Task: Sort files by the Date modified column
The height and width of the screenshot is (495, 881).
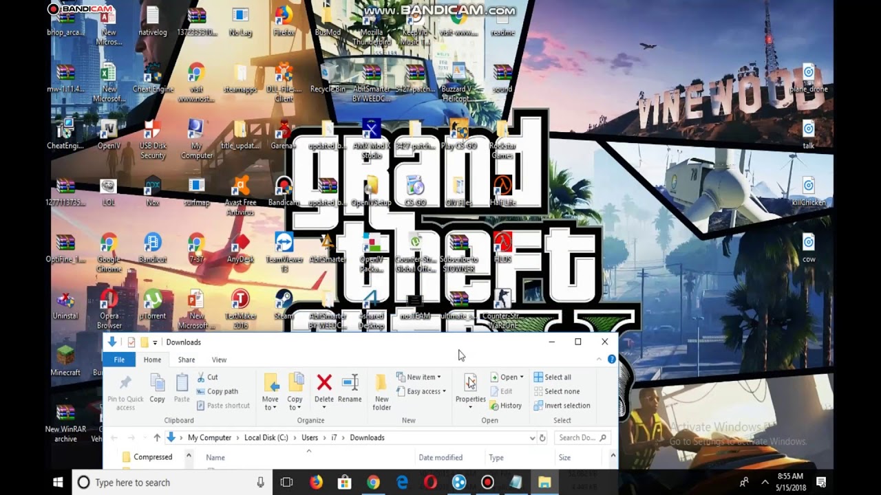Action: coord(440,458)
